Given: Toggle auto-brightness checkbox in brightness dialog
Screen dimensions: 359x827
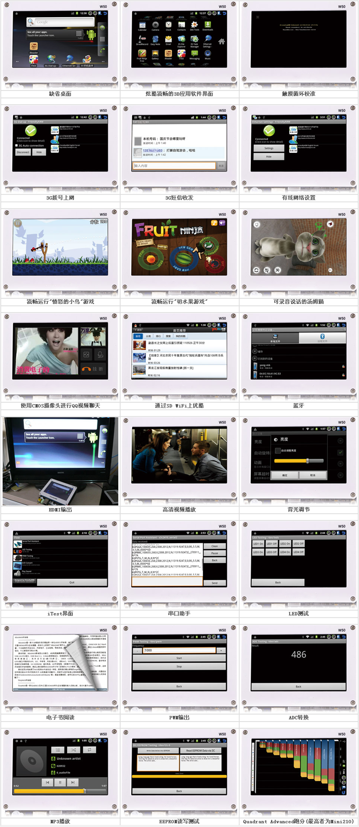Looking at the screenshot, I should tap(277, 451).
